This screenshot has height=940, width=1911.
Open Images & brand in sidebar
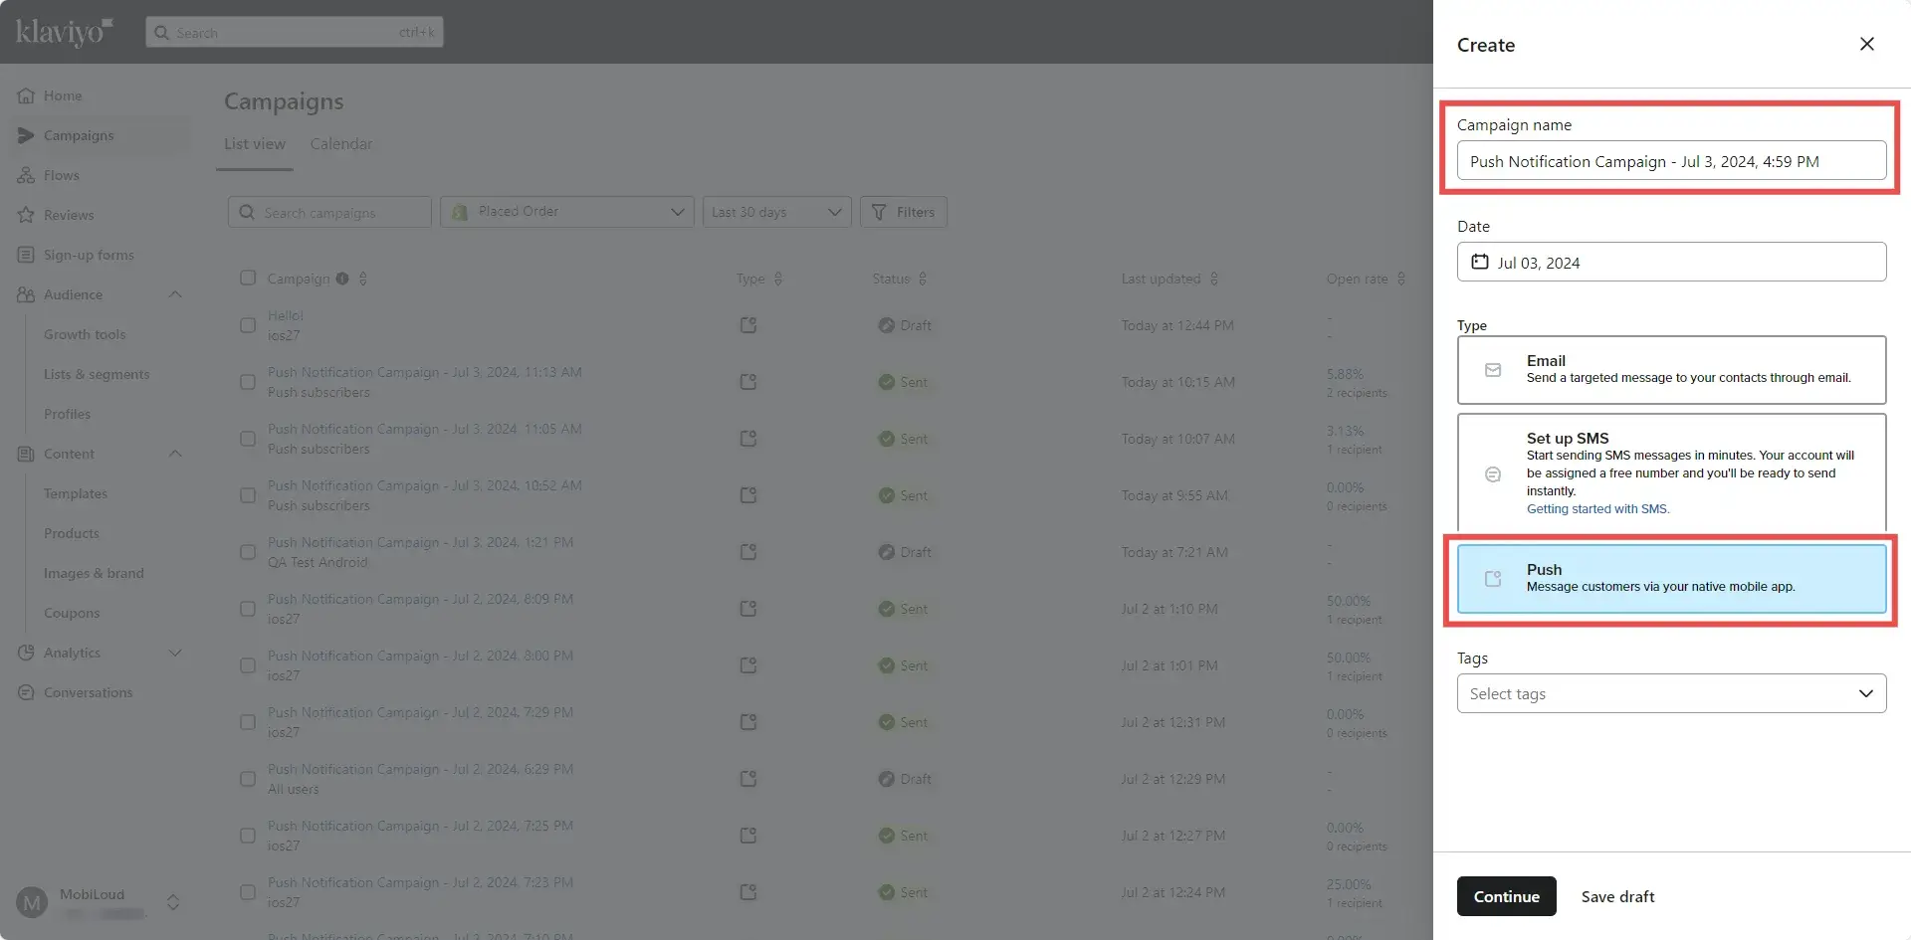(x=94, y=573)
